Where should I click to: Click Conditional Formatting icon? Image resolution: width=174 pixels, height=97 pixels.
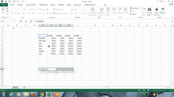(x=93, y=10)
